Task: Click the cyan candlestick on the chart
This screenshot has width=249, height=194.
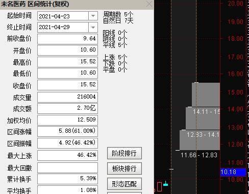Action: coord(166,184)
